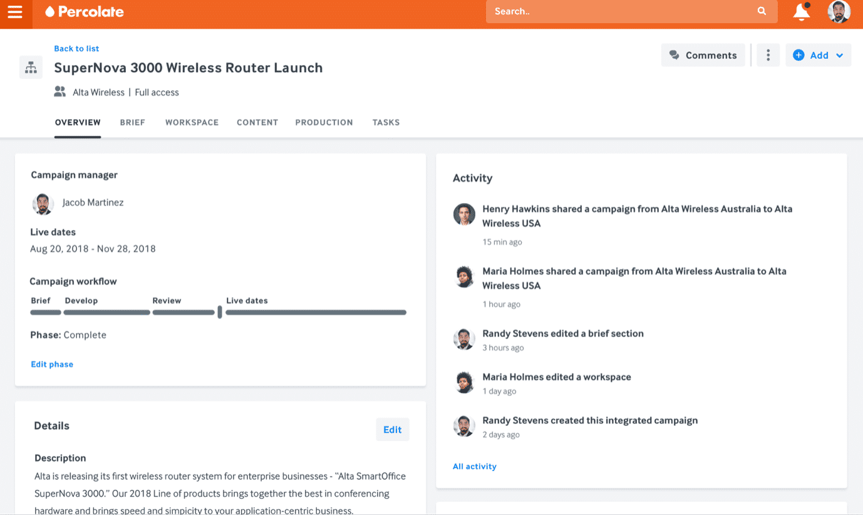The width and height of the screenshot is (863, 515).
Task: Click the Activity panel heading
Action: tap(473, 178)
